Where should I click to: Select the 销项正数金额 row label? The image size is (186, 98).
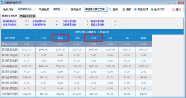[x=10, y=50]
